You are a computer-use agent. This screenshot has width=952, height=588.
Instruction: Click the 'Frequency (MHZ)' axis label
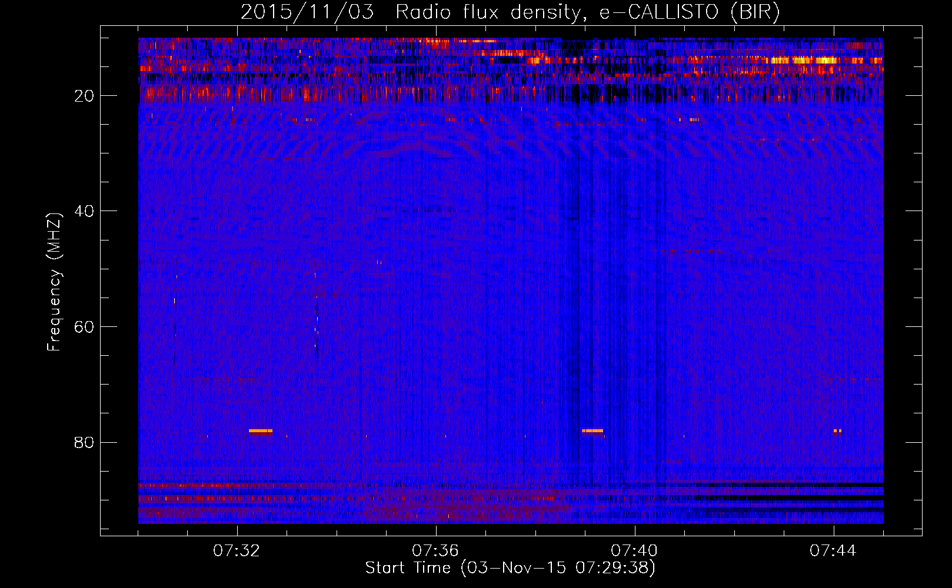coord(54,282)
